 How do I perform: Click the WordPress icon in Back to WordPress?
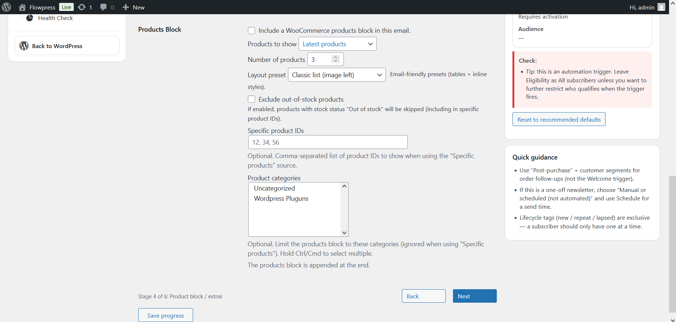[x=24, y=46]
